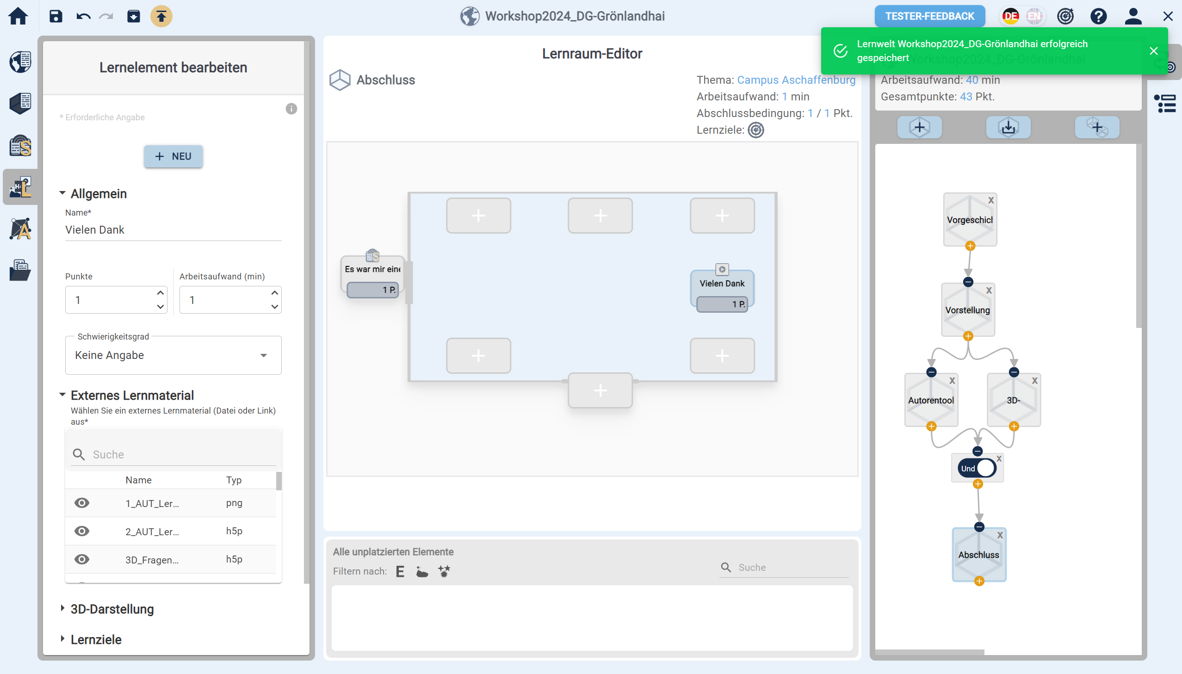Open the help question mark icon
1182x674 pixels.
click(1098, 16)
